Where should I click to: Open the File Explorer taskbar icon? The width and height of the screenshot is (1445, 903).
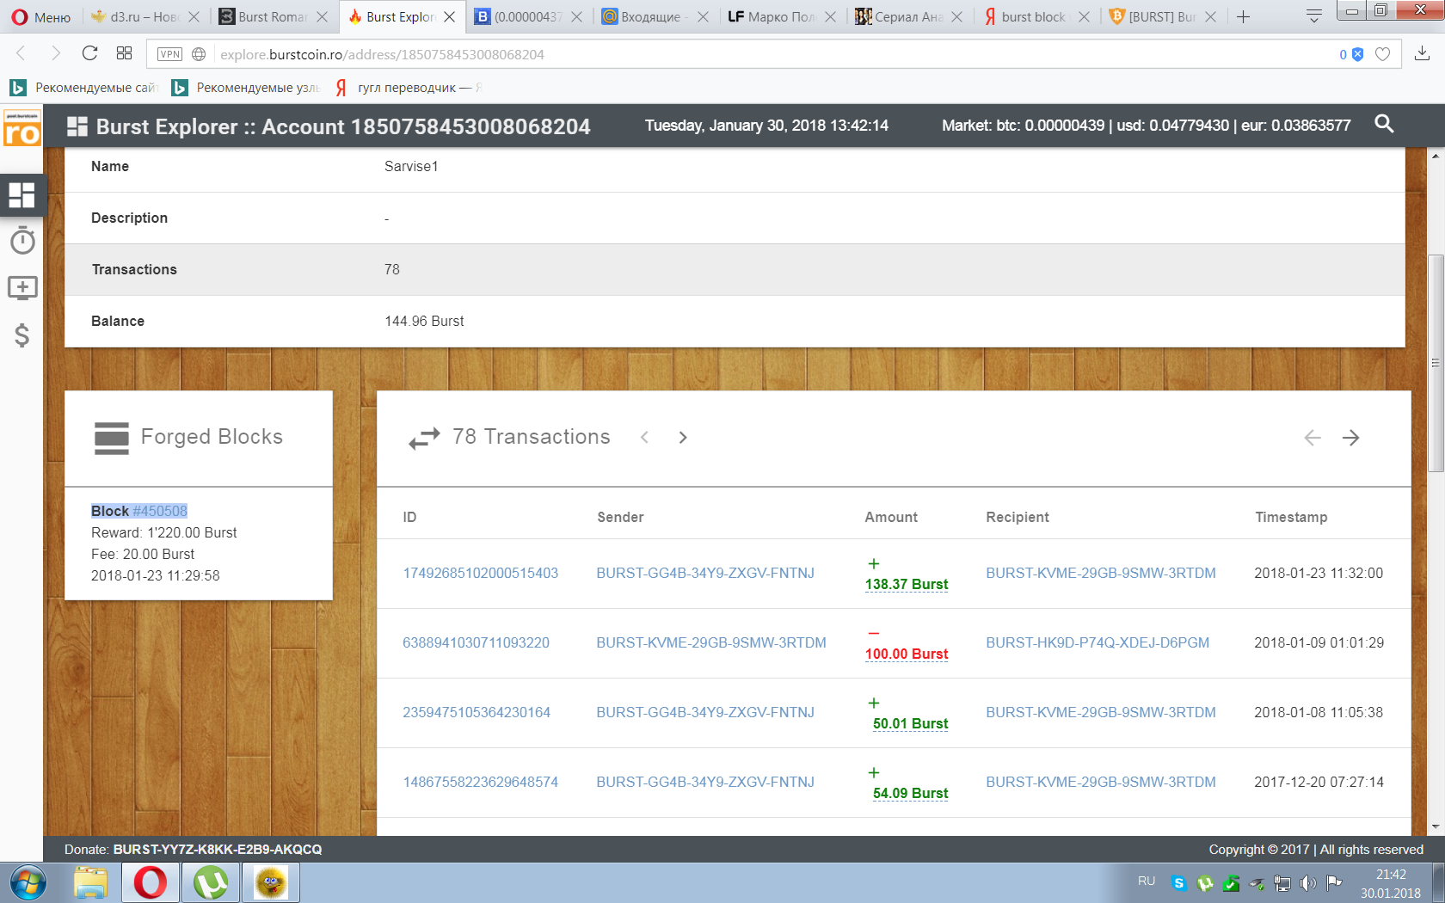pyautogui.click(x=90, y=883)
